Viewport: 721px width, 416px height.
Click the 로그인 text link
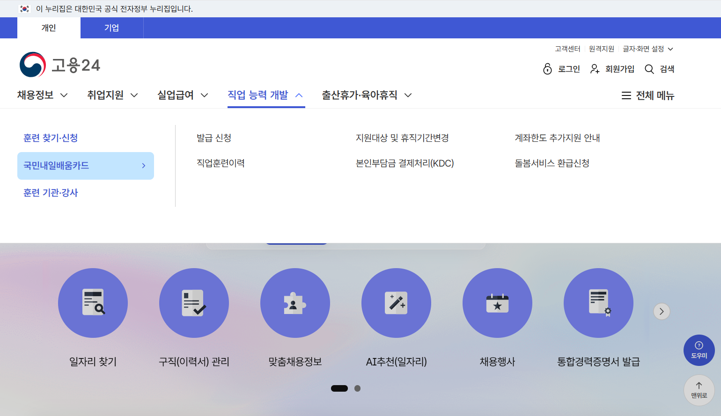click(x=569, y=69)
